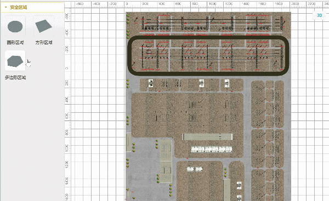The height and width of the screenshot is (201, 329).
Task: Click the 圆形区域 label
Action: click(x=15, y=43)
